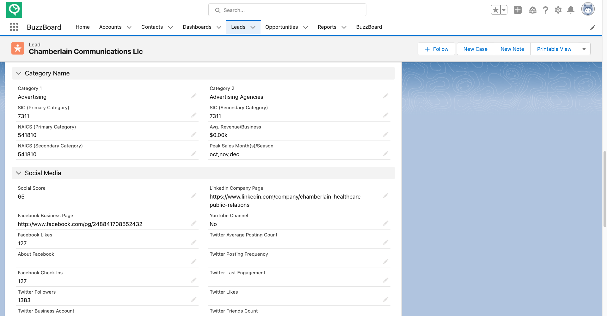
Task: Click the New Case button
Action: tap(475, 49)
